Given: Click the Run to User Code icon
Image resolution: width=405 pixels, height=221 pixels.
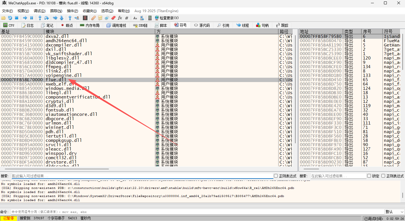Looking at the screenshot, I should click(76, 18).
